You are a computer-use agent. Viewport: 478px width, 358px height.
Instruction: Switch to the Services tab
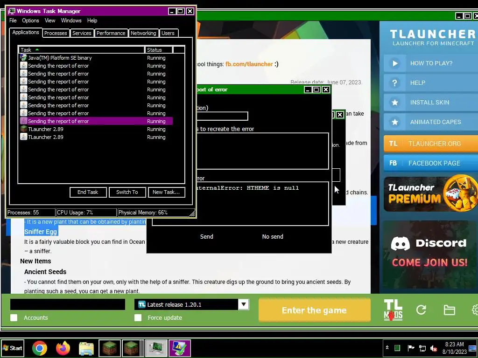82,33
